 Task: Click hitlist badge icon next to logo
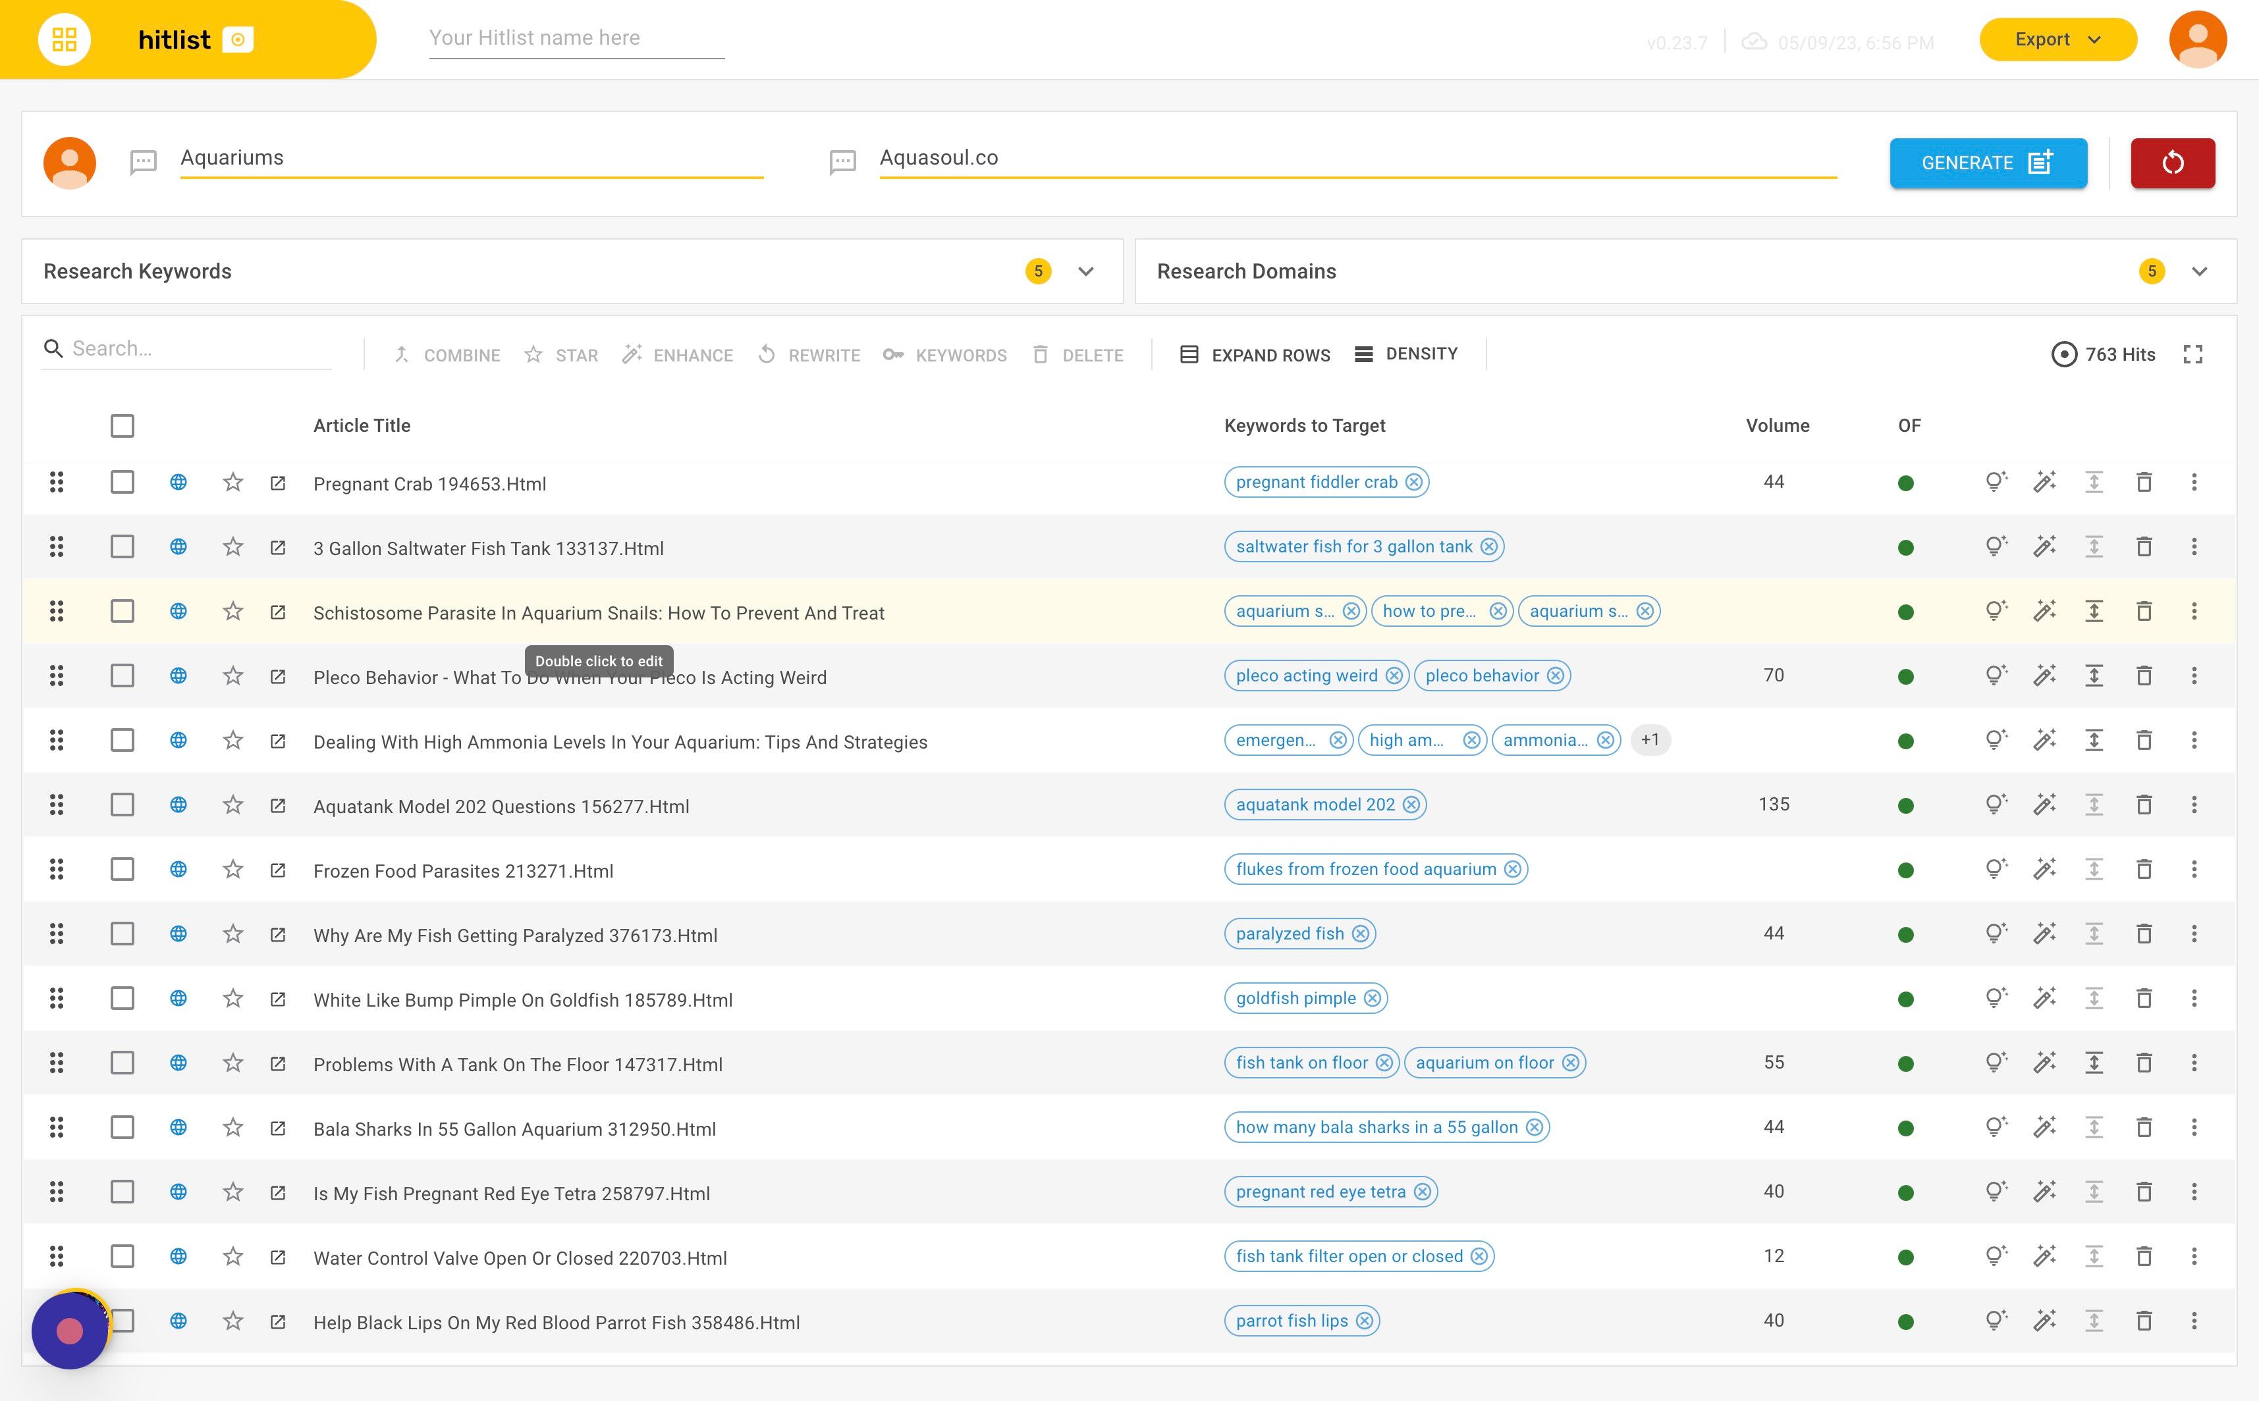238,40
